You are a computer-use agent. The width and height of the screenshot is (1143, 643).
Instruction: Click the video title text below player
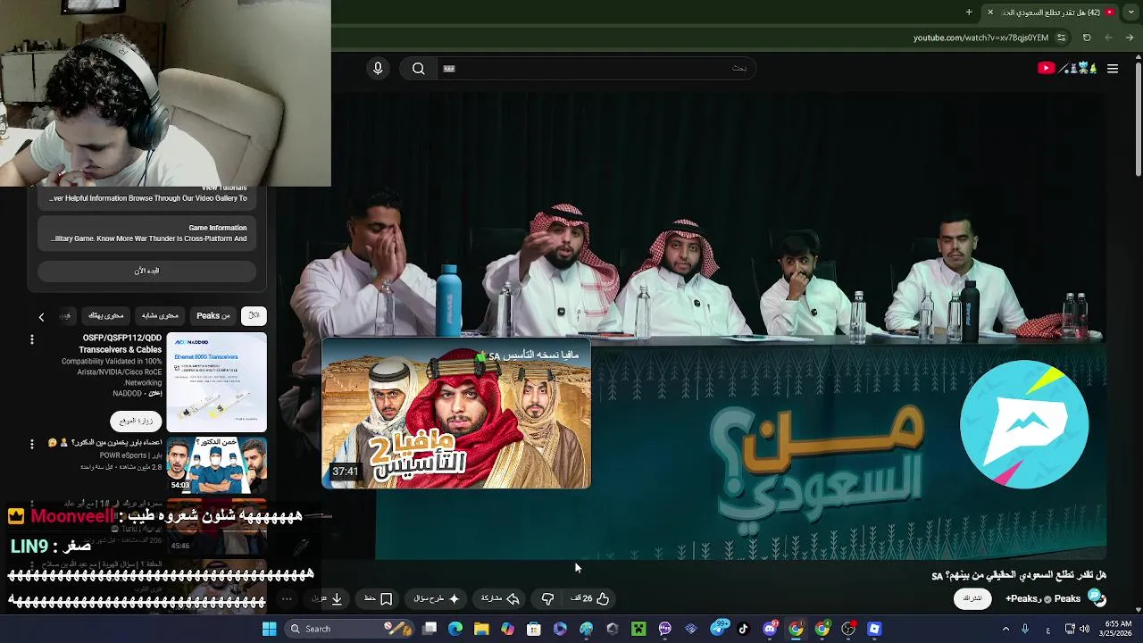tap(1019, 575)
